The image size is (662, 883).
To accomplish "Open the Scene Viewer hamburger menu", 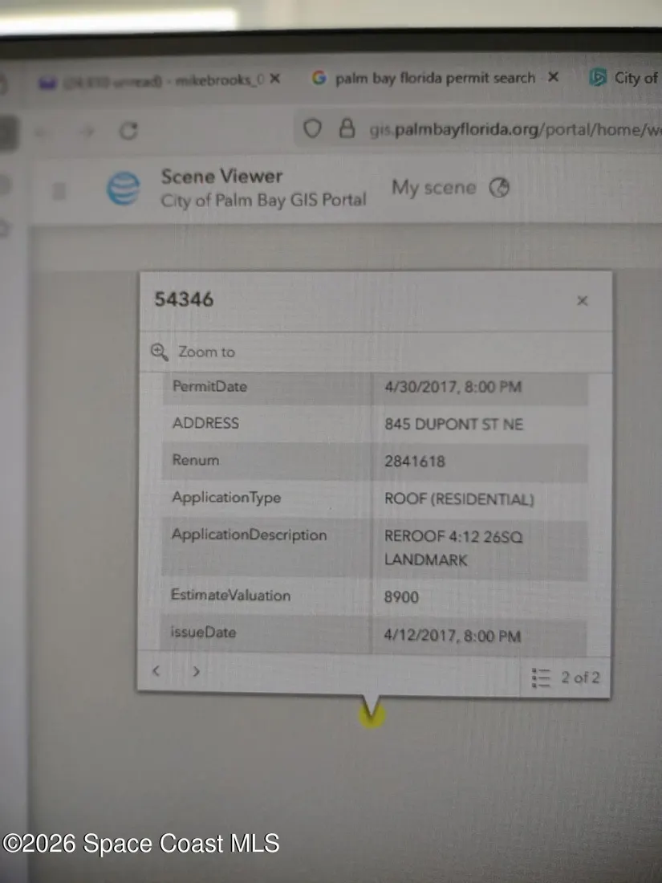I will pyautogui.click(x=59, y=191).
